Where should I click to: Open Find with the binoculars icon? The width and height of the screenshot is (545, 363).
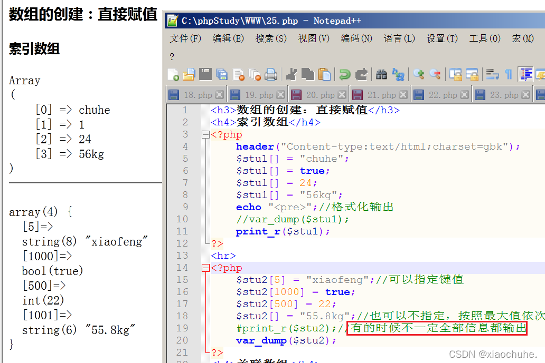point(381,74)
